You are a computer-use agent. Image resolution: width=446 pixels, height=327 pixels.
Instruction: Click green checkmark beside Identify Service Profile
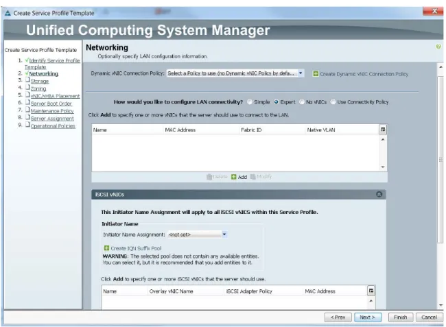pyautogui.click(x=27, y=60)
